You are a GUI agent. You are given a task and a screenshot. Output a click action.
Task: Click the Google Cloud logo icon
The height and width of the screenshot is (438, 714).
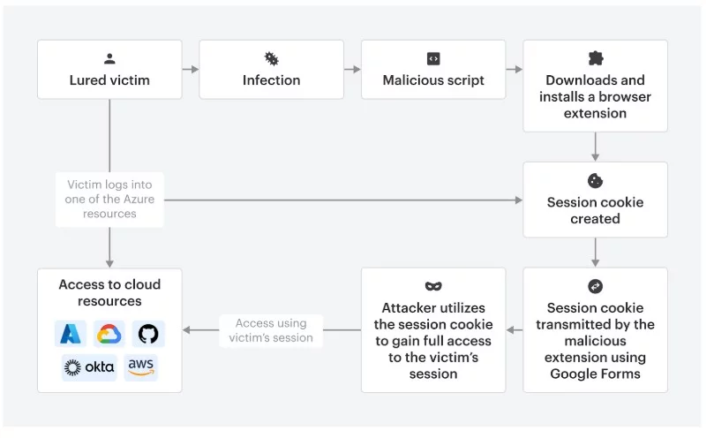click(x=109, y=334)
